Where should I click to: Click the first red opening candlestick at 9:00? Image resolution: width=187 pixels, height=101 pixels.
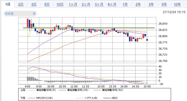tap(28, 23)
